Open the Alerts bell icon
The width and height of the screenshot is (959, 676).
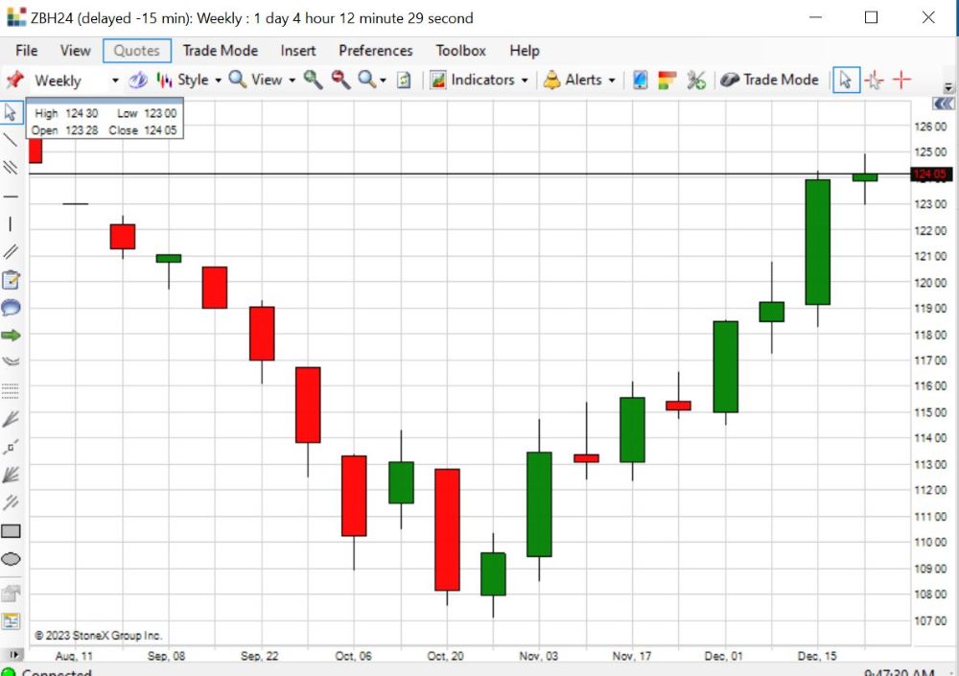pos(553,81)
